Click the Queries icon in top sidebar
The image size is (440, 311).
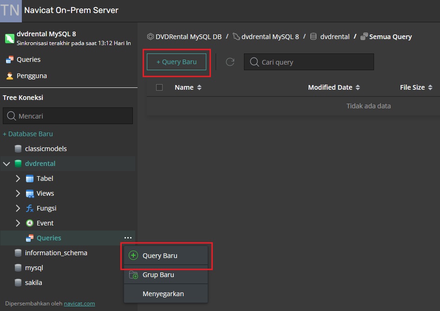pos(10,60)
